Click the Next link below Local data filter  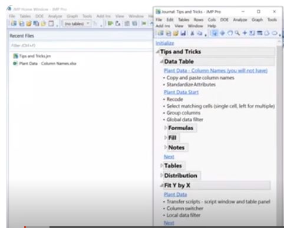[x=169, y=223]
